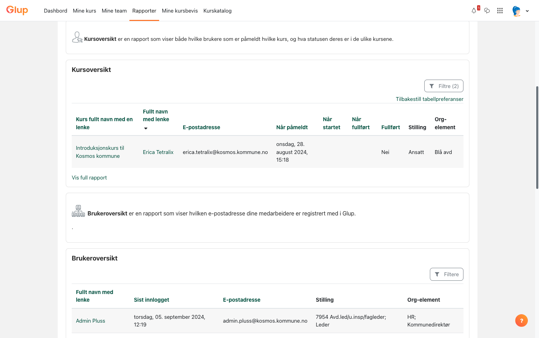Open Mine team

pos(114,10)
